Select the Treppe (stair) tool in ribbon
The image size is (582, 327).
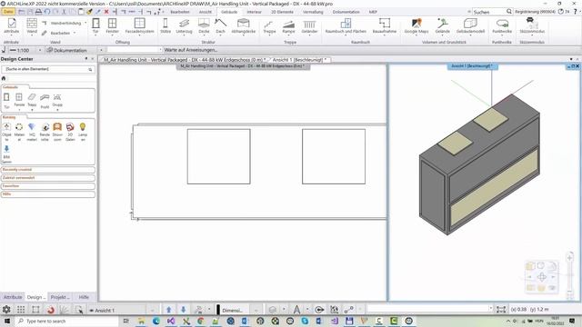pos(269,26)
